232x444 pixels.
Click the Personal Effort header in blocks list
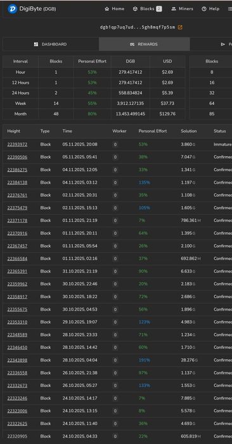coord(153,131)
